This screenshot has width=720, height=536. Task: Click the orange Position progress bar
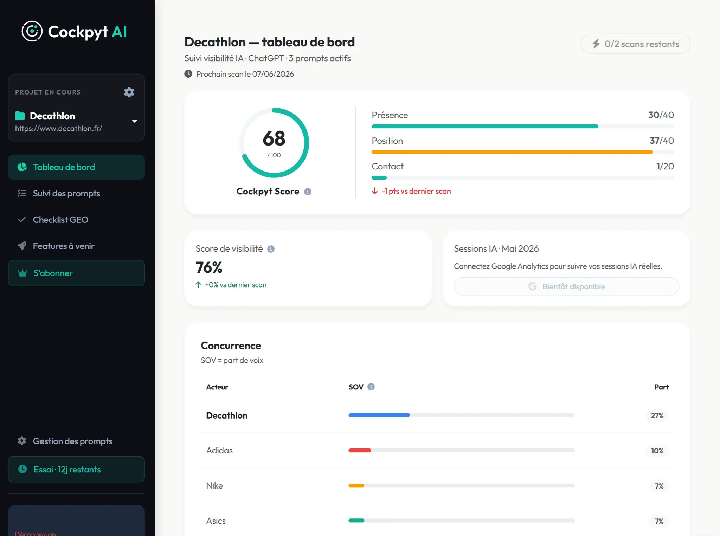tap(512, 152)
